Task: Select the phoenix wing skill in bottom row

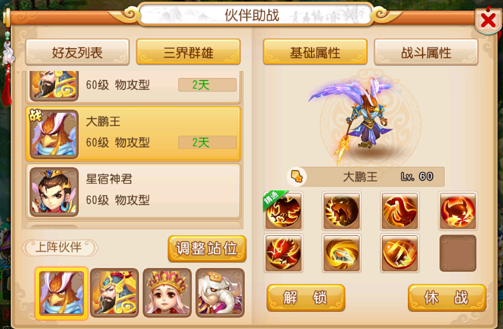Action: pyautogui.click(x=284, y=253)
